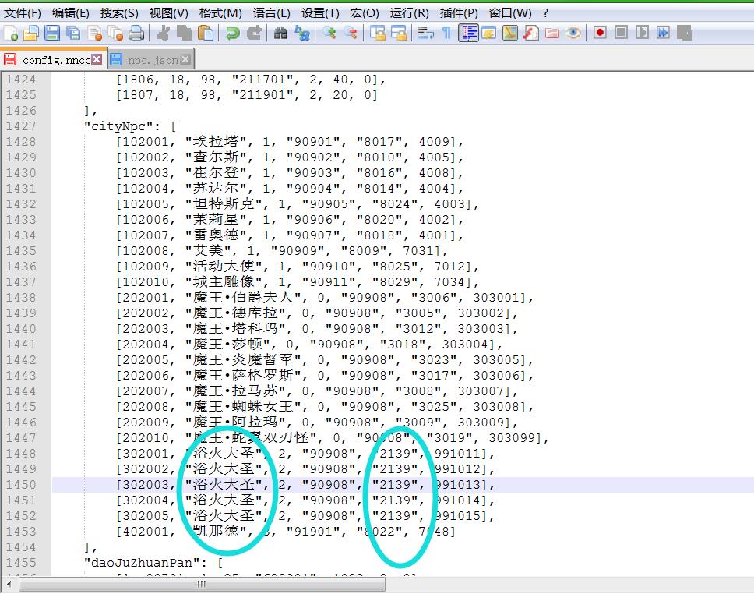Click the Zoom In magnifier icon

[x=329, y=33]
